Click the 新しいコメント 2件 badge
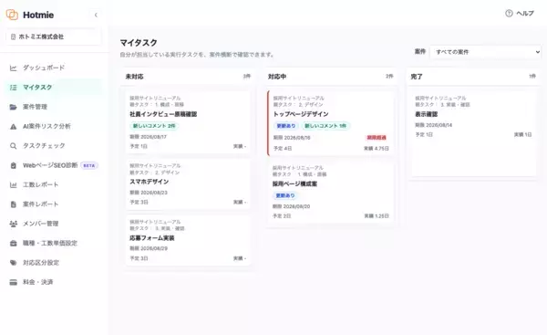Image resolution: width=547 pixels, height=335 pixels. click(154, 126)
